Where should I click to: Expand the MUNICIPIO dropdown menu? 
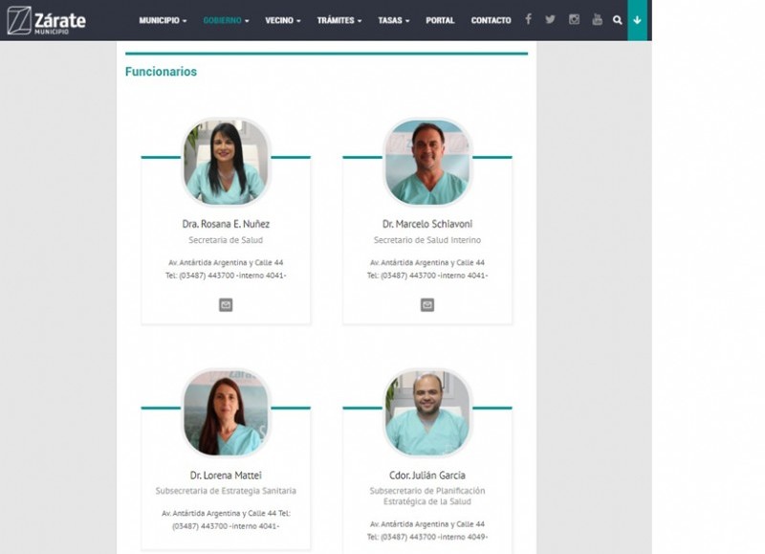[163, 20]
